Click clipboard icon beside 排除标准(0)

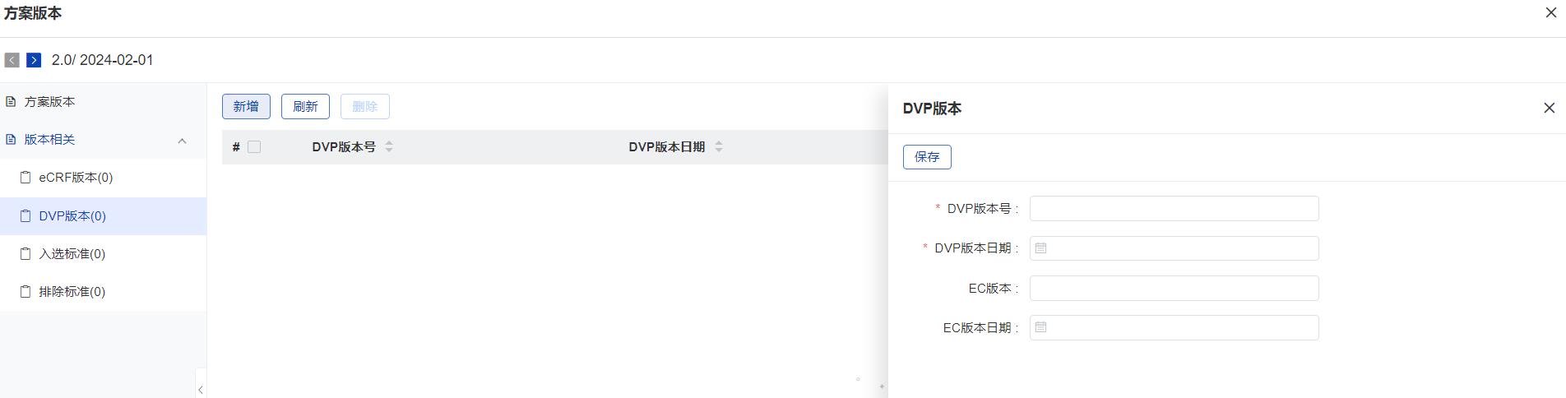pos(25,291)
